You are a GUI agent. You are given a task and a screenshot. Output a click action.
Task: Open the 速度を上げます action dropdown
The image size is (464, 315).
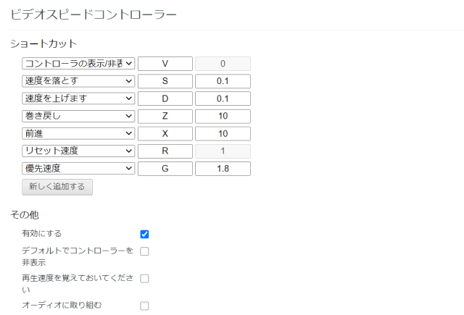click(78, 98)
